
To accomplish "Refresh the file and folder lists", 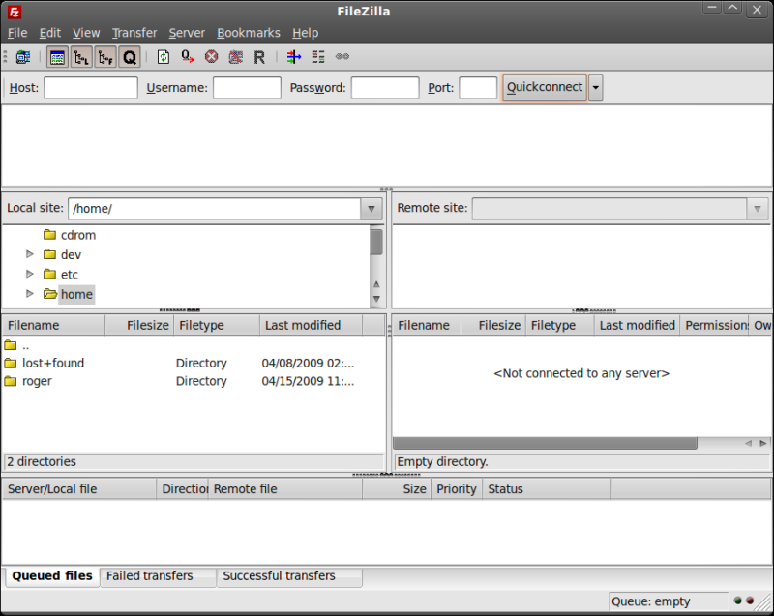I will (163, 56).
